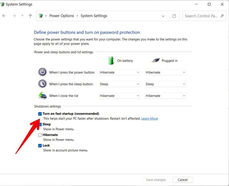
Task: Refresh the System Settings page
Action: point(174,16)
